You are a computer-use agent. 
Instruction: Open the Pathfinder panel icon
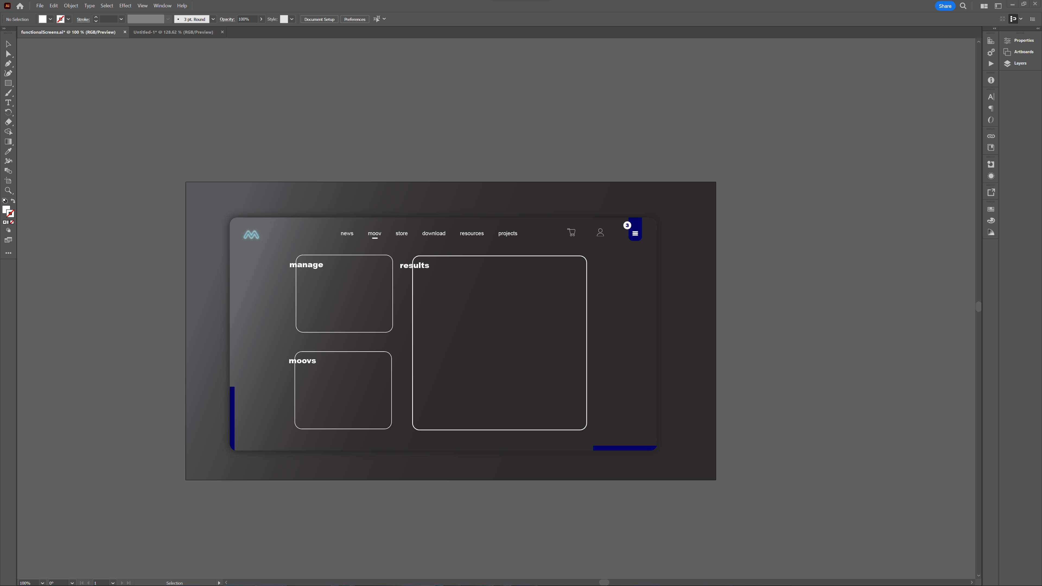click(991, 165)
